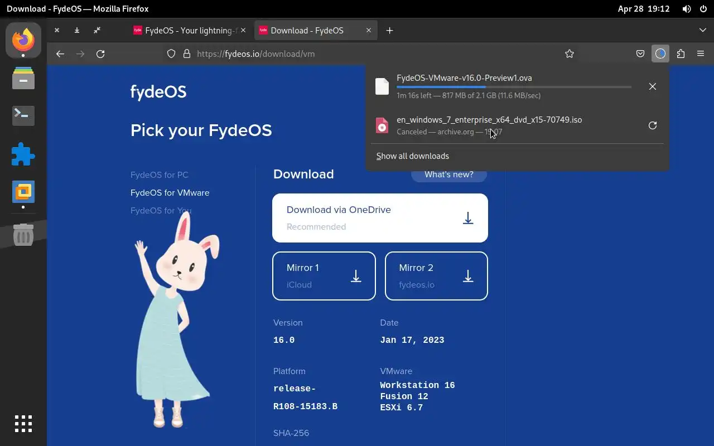The image size is (714, 446).
Task: Launch the Files manager dock icon
Action: [23, 78]
